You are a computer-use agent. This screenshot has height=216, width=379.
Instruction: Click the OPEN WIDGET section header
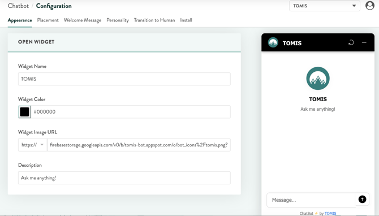[36, 42]
